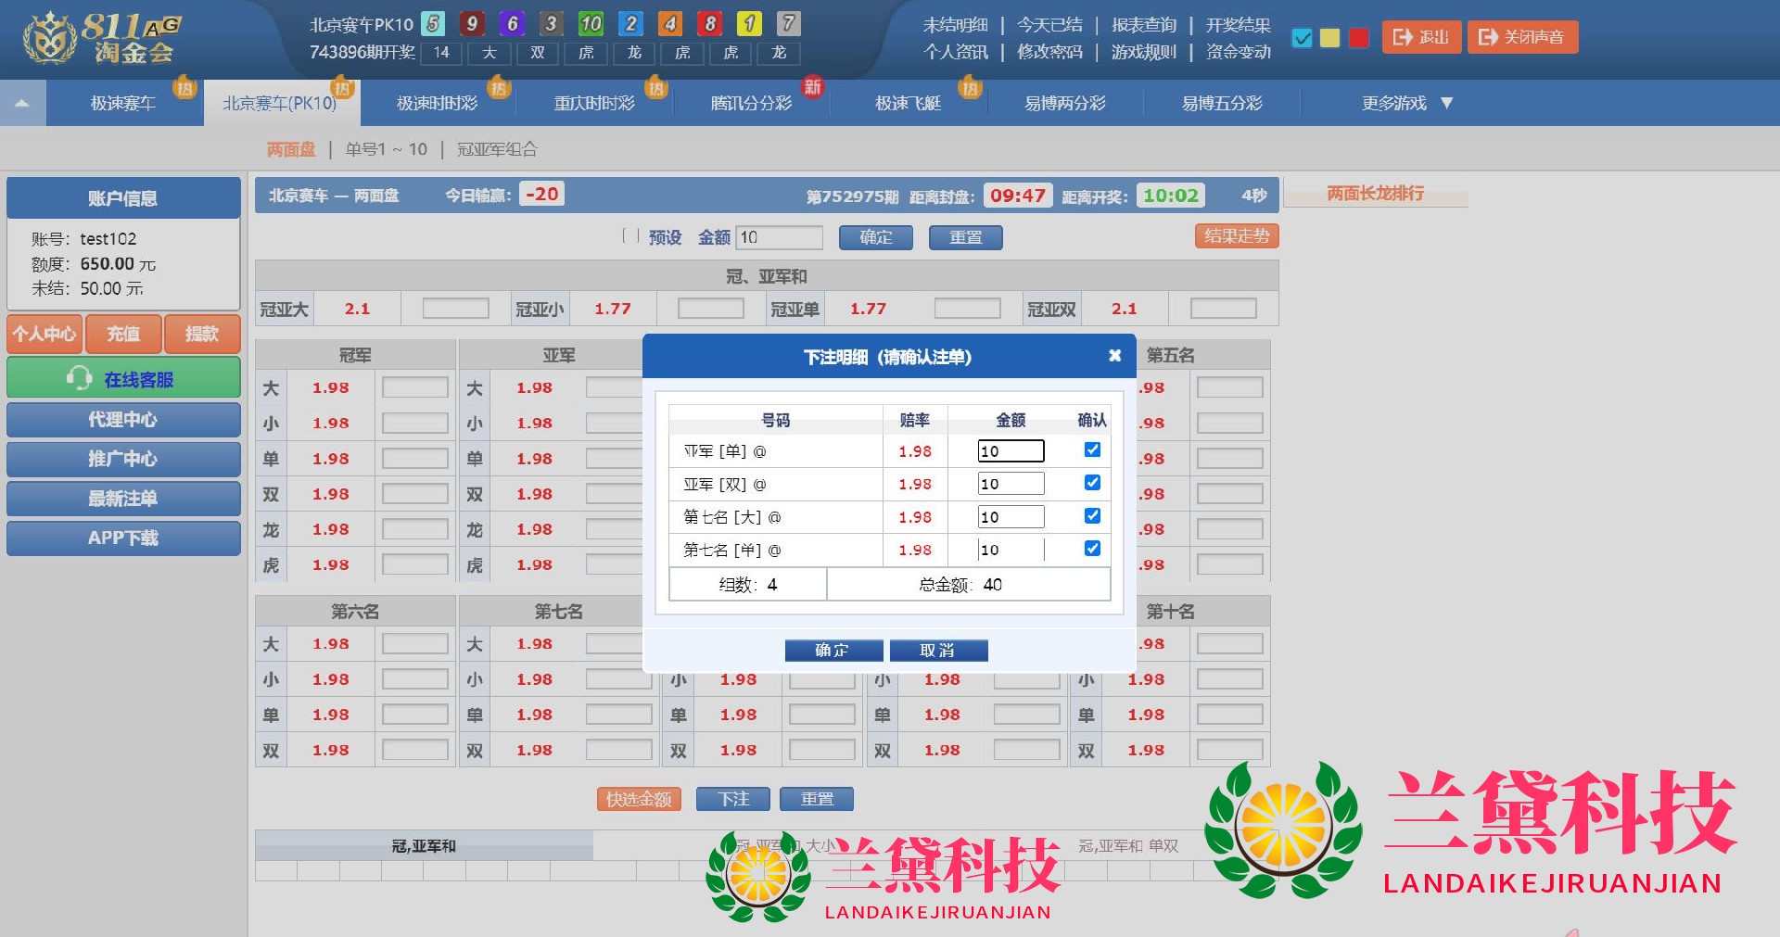Select the yellow theme color swatch
The image size is (1780, 937).
pyautogui.click(x=1329, y=38)
